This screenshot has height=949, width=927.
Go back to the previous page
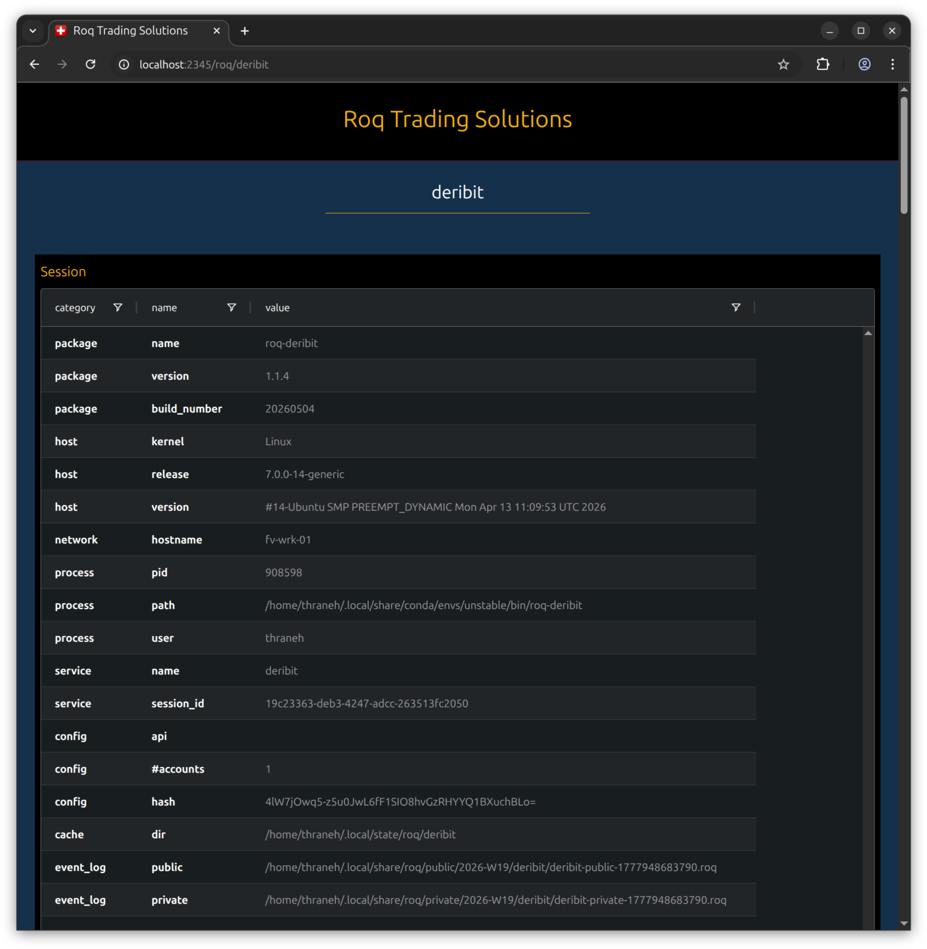pyautogui.click(x=34, y=64)
